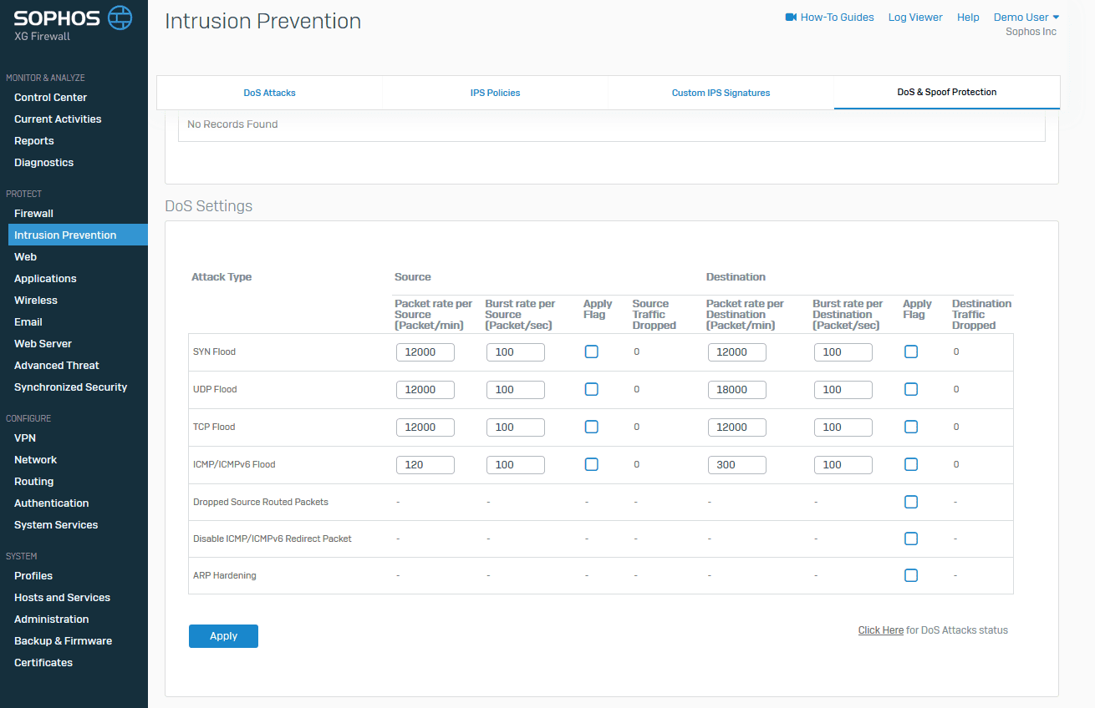Toggle ICMP/ICMPv6 Flood source Apply Flag
Image resolution: width=1095 pixels, height=708 pixels.
point(592,464)
